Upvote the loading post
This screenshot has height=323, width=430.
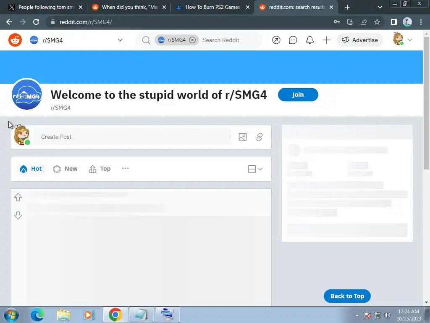[18, 197]
